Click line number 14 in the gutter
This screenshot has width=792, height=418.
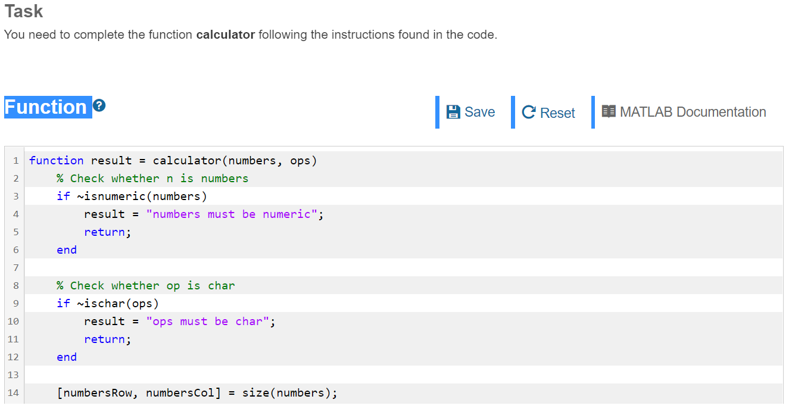(x=13, y=393)
